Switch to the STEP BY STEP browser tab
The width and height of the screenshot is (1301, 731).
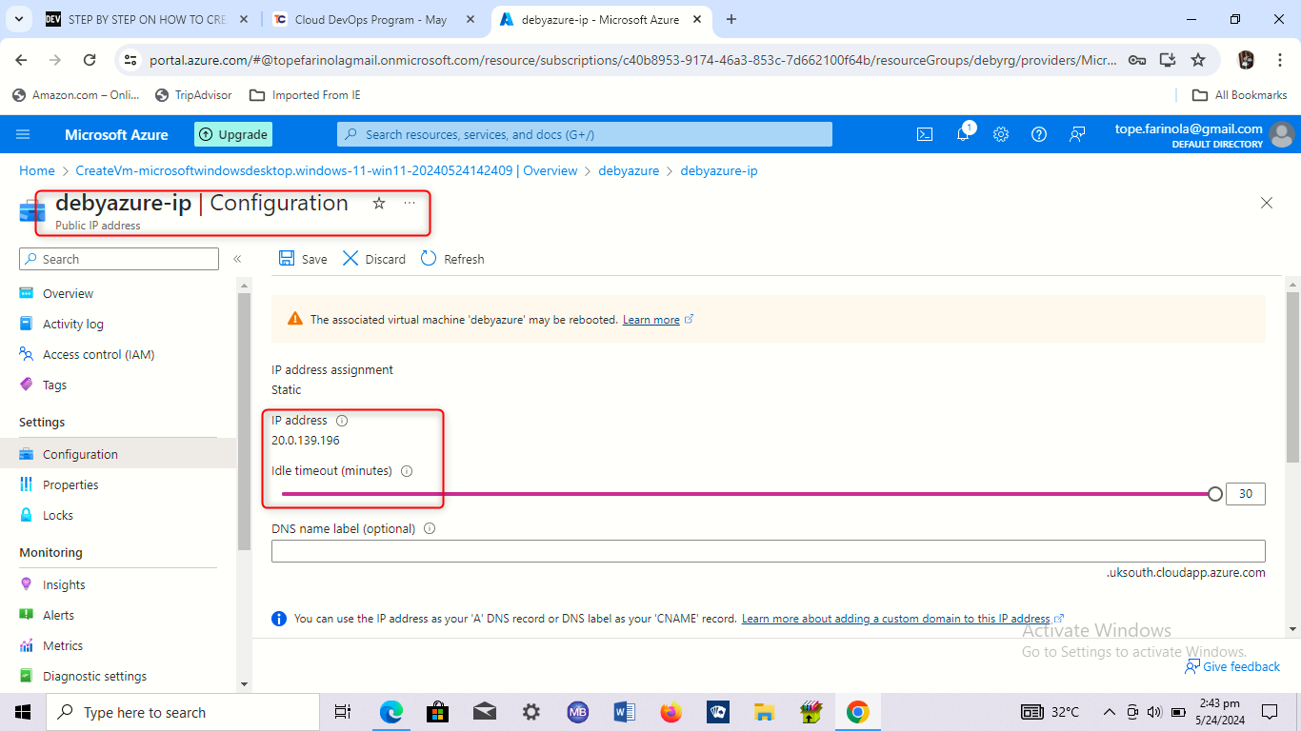pos(148,19)
